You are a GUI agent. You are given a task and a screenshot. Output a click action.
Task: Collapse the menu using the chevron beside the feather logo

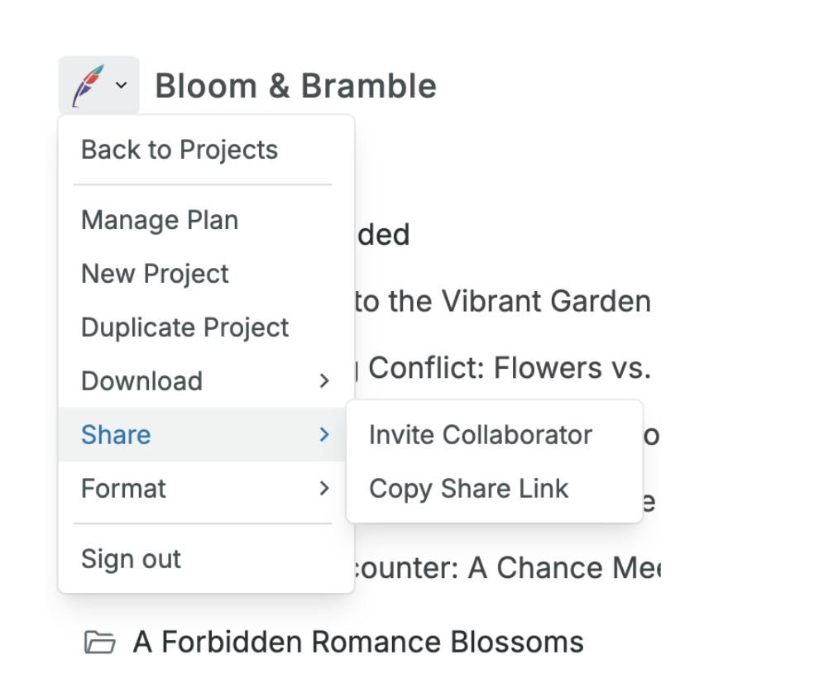121,85
